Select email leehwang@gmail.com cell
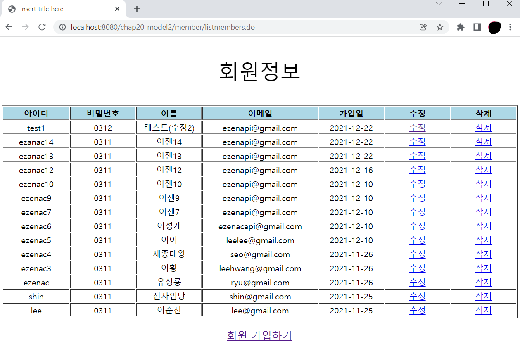Screen dimensions: 520x349 [260, 268]
